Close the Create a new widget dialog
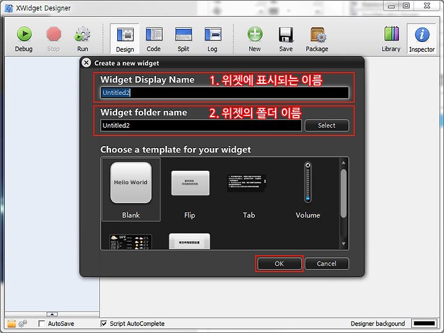This screenshot has width=444, height=333. pyautogui.click(x=86, y=62)
